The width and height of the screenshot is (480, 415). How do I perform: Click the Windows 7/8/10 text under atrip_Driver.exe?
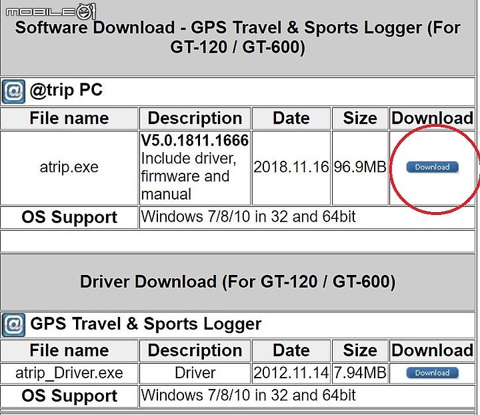point(248,396)
